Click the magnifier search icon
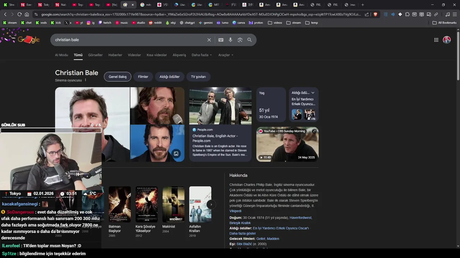Screen dimensions: 460x258 point(249,40)
